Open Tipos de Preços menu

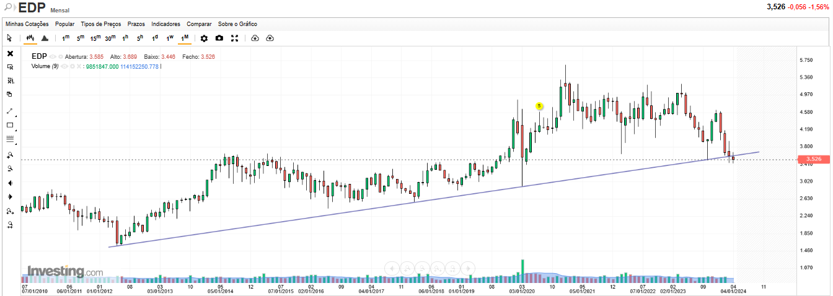(x=101, y=24)
